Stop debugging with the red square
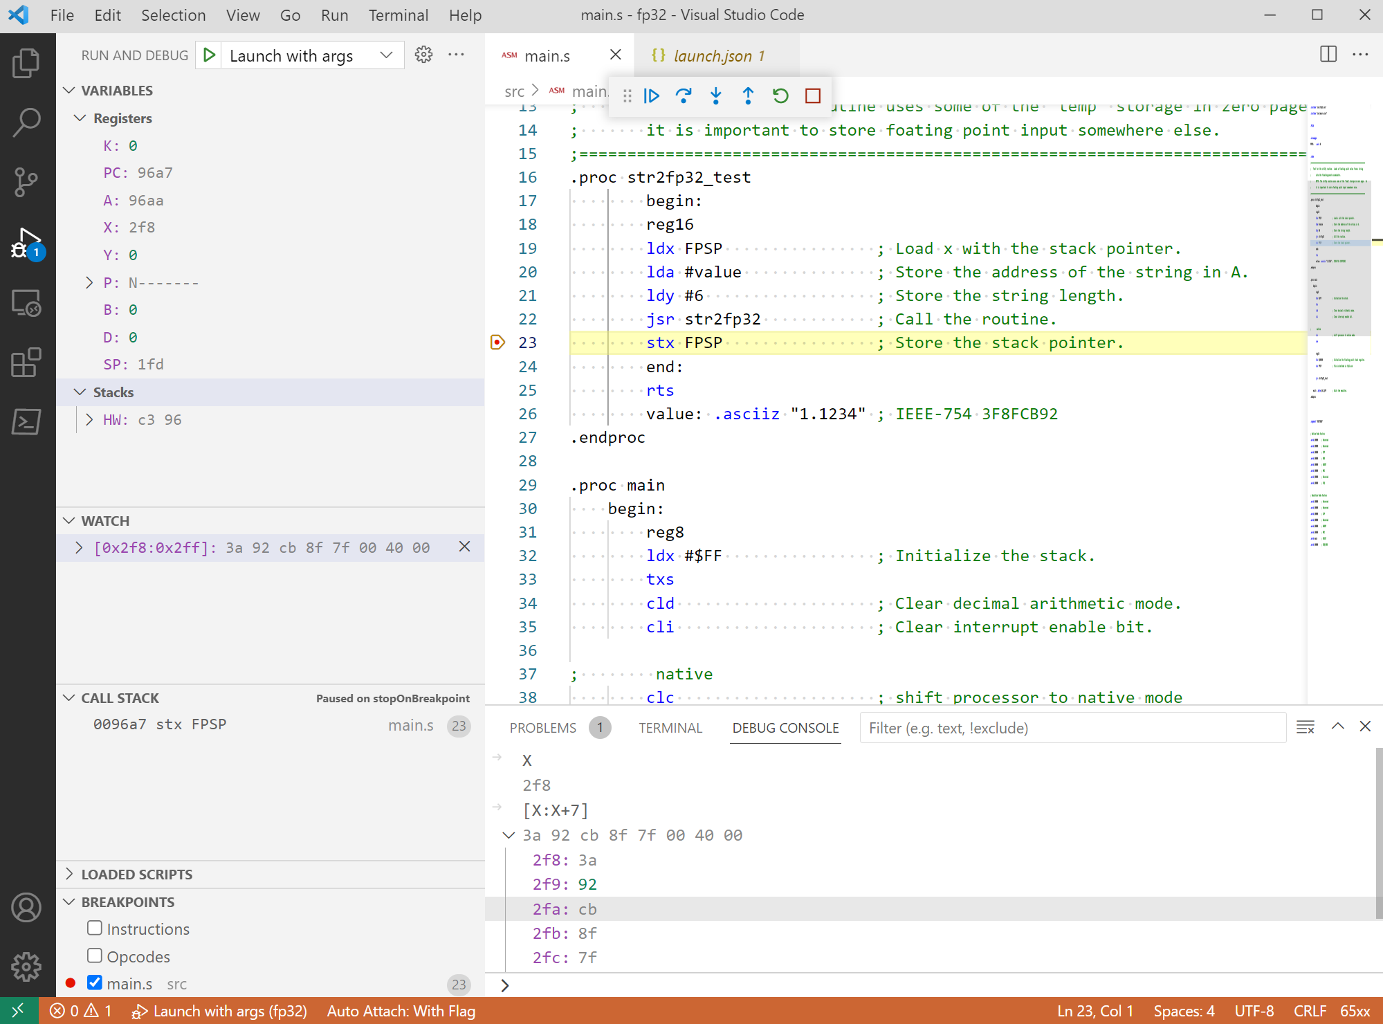 point(813,95)
